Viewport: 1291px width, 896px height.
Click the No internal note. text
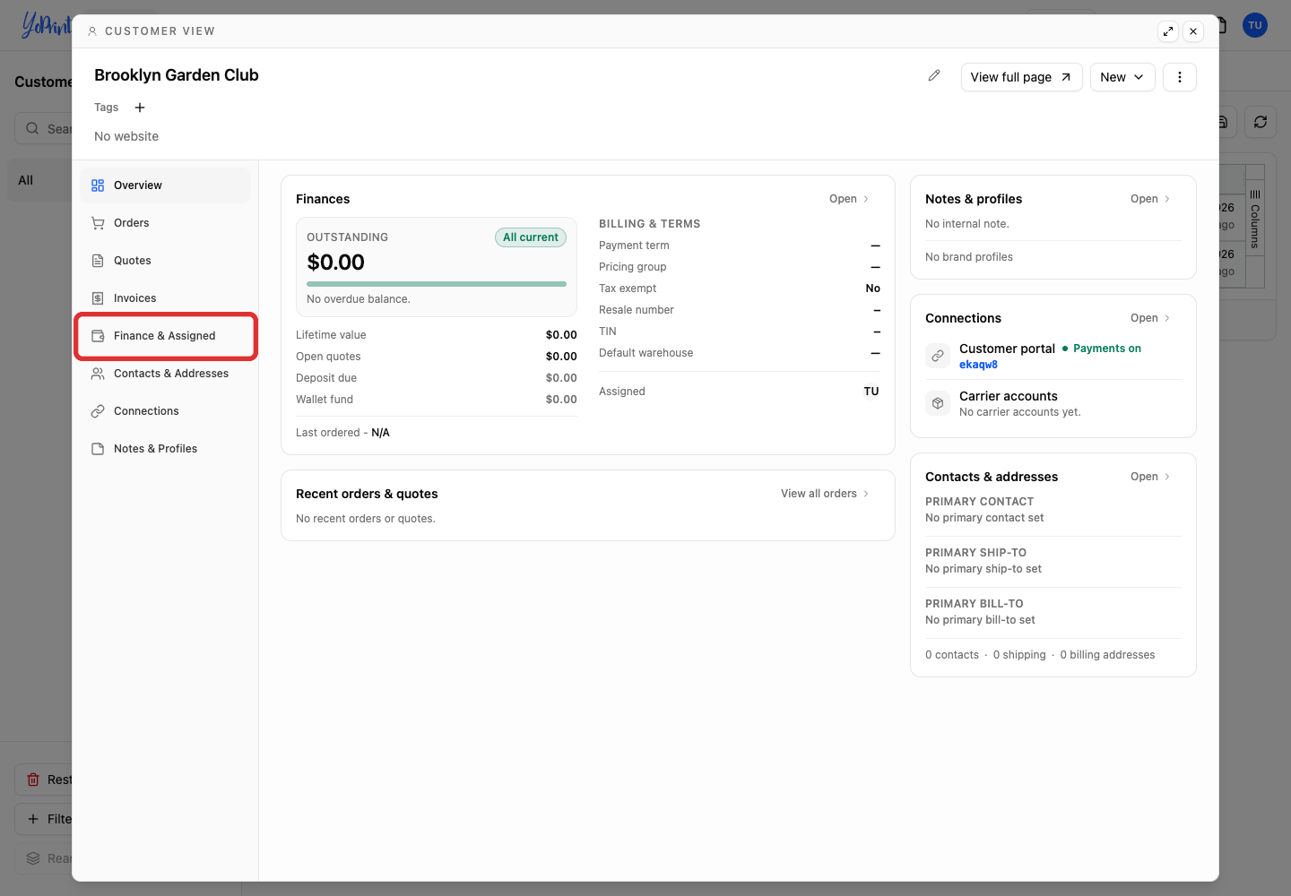tap(967, 224)
